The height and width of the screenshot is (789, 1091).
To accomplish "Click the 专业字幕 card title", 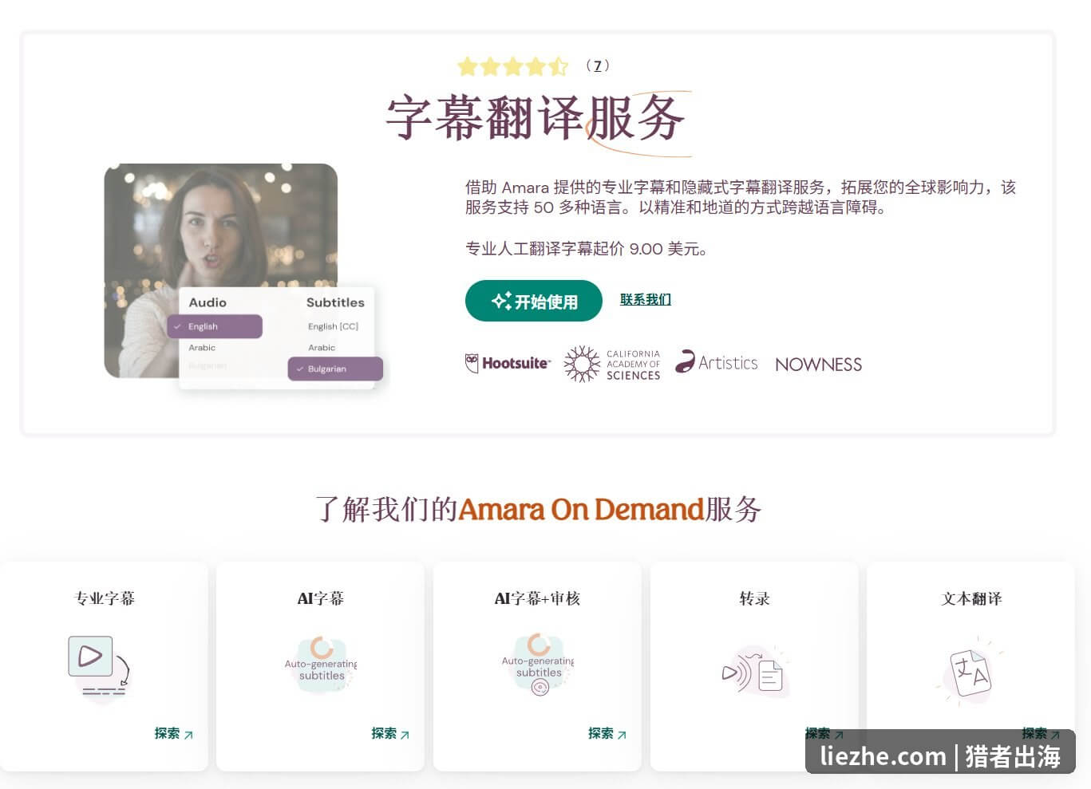I will [x=105, y=598].
